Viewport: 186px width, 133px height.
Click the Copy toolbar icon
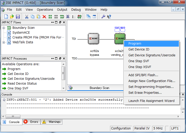pos(33,17)
